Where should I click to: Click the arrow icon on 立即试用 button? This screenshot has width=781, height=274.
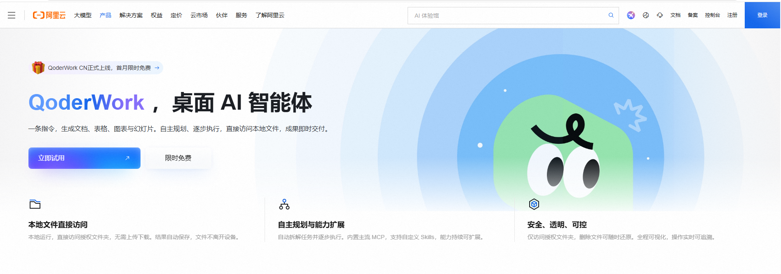pyautogui.click(x=127, y=158)
